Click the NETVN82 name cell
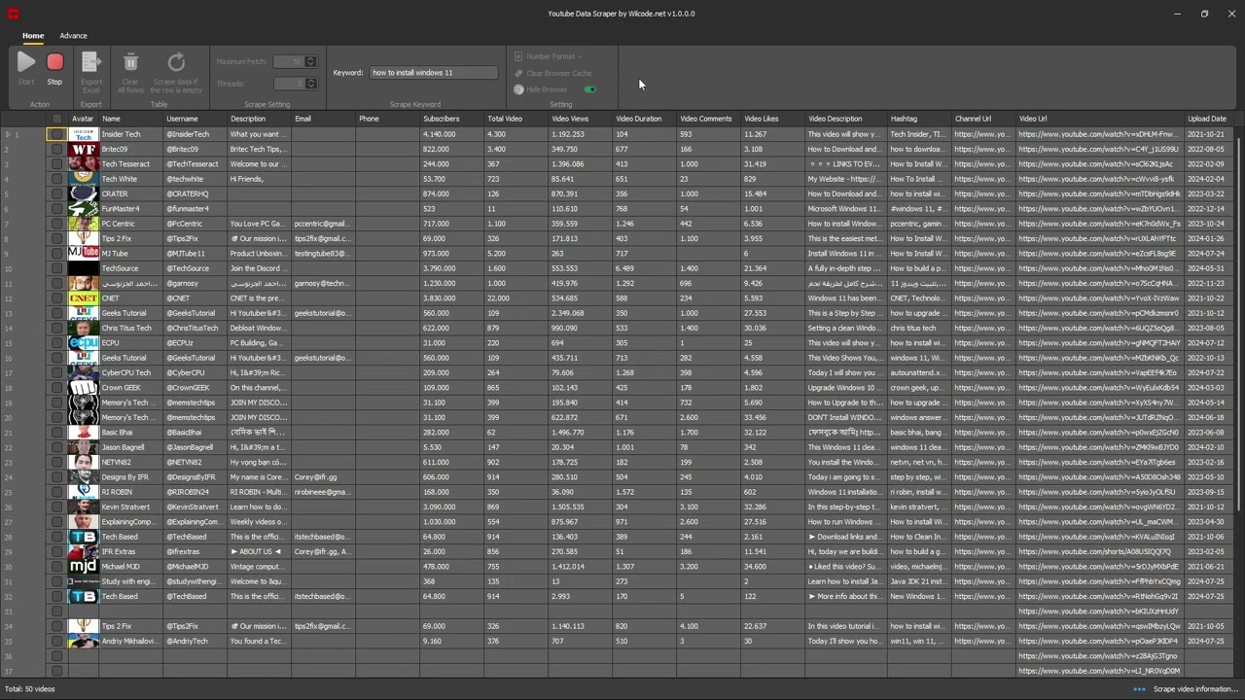Image resolution: width=1245 pixels, height=700 pixels. tap(131, 462)
